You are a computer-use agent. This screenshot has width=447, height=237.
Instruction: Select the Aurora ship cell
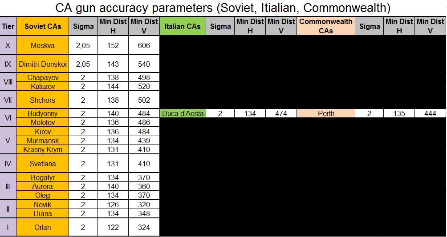tap(42, 186)
